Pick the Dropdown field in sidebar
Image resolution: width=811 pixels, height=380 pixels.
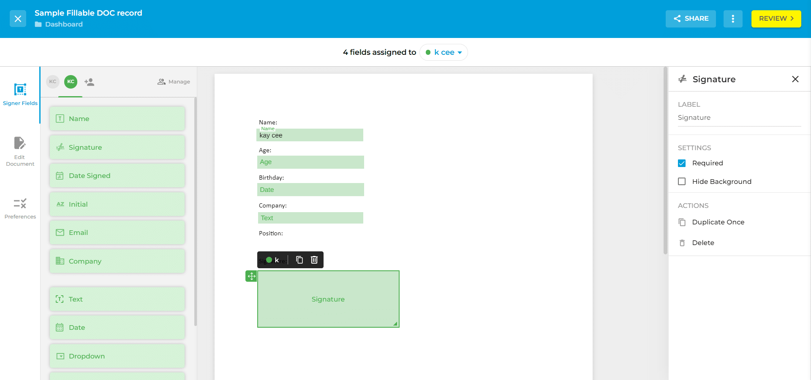pyautogui.click(x=117, y=356)
